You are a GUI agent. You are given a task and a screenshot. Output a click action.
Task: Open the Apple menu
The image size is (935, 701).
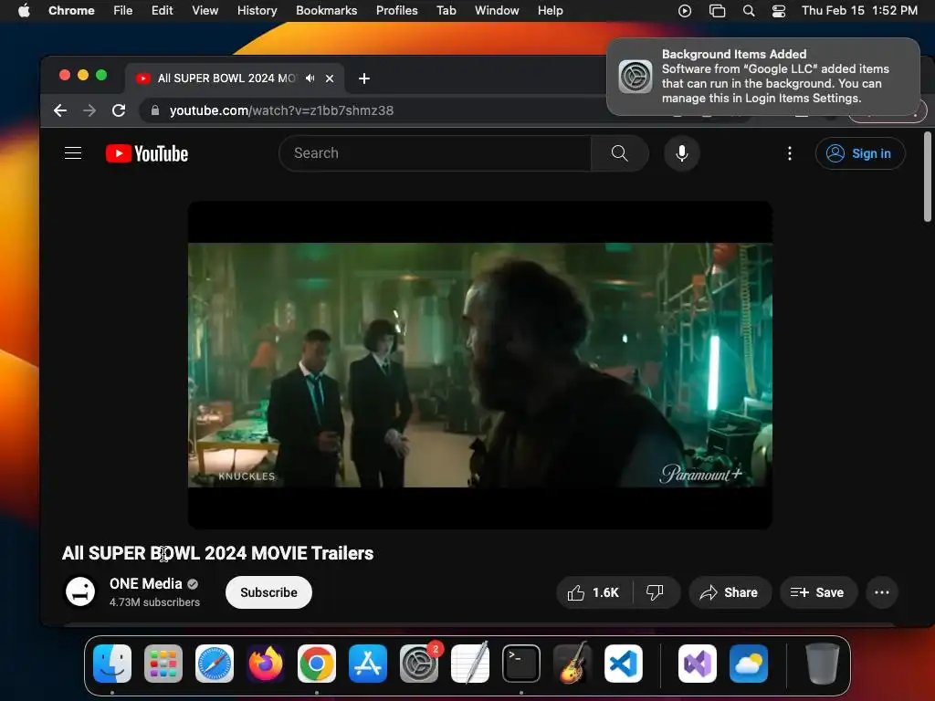(24, 10)
